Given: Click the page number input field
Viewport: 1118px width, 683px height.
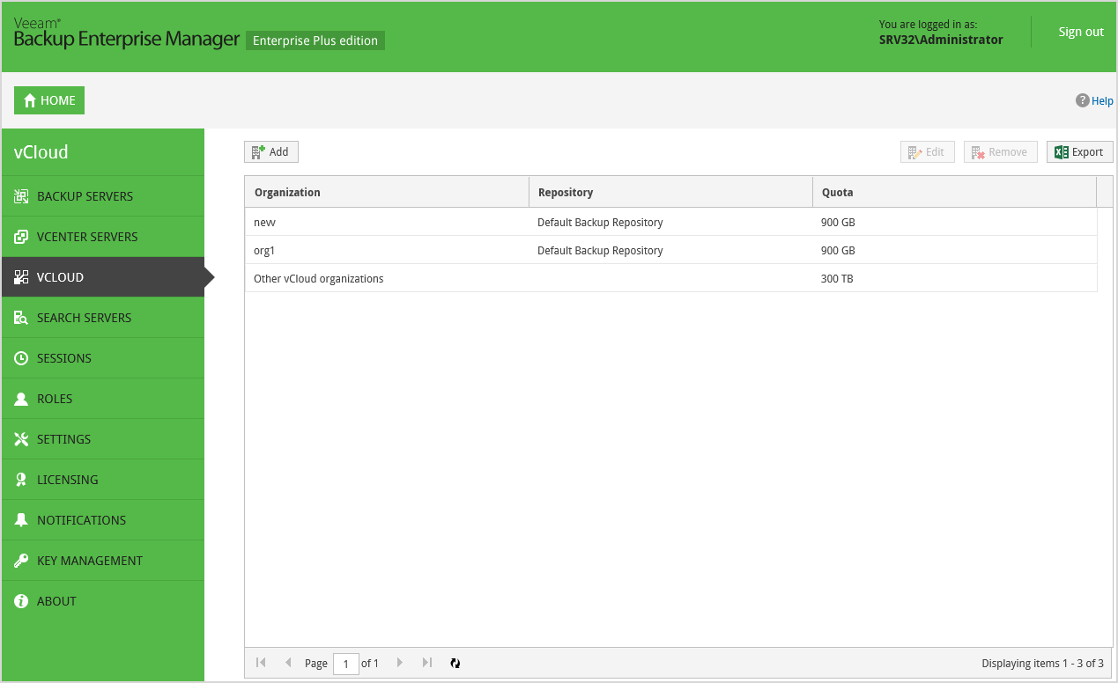Looking at the screenshot, I should tap(346, 664).
